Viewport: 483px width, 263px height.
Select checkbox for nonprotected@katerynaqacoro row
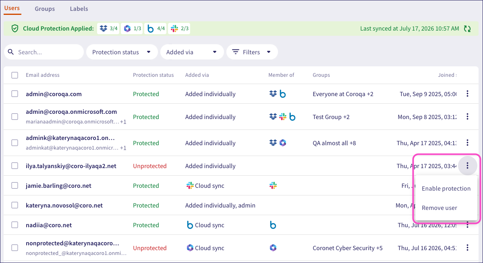[15, 248]
